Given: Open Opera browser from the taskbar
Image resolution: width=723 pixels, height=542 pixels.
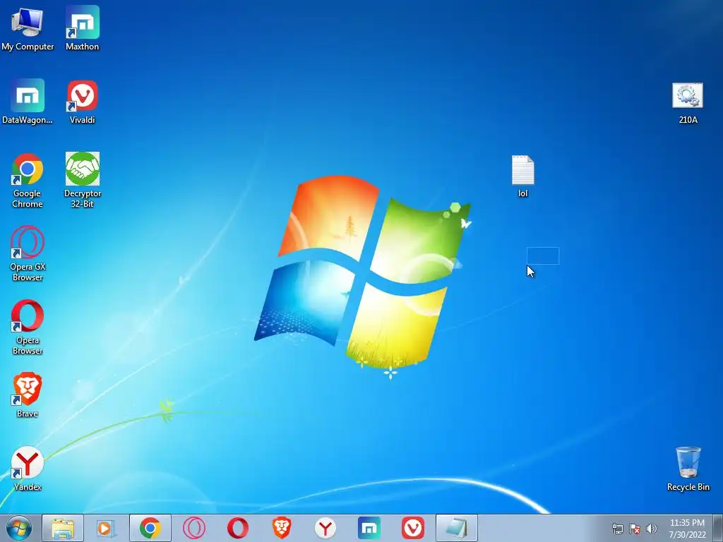Looking at the screenshot, I should [238, 528].
